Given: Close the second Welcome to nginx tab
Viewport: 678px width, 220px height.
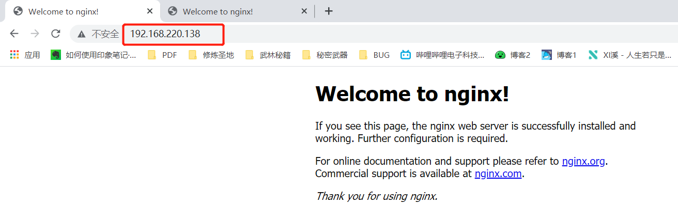Looking at the screenshot, I should point(304,11).
